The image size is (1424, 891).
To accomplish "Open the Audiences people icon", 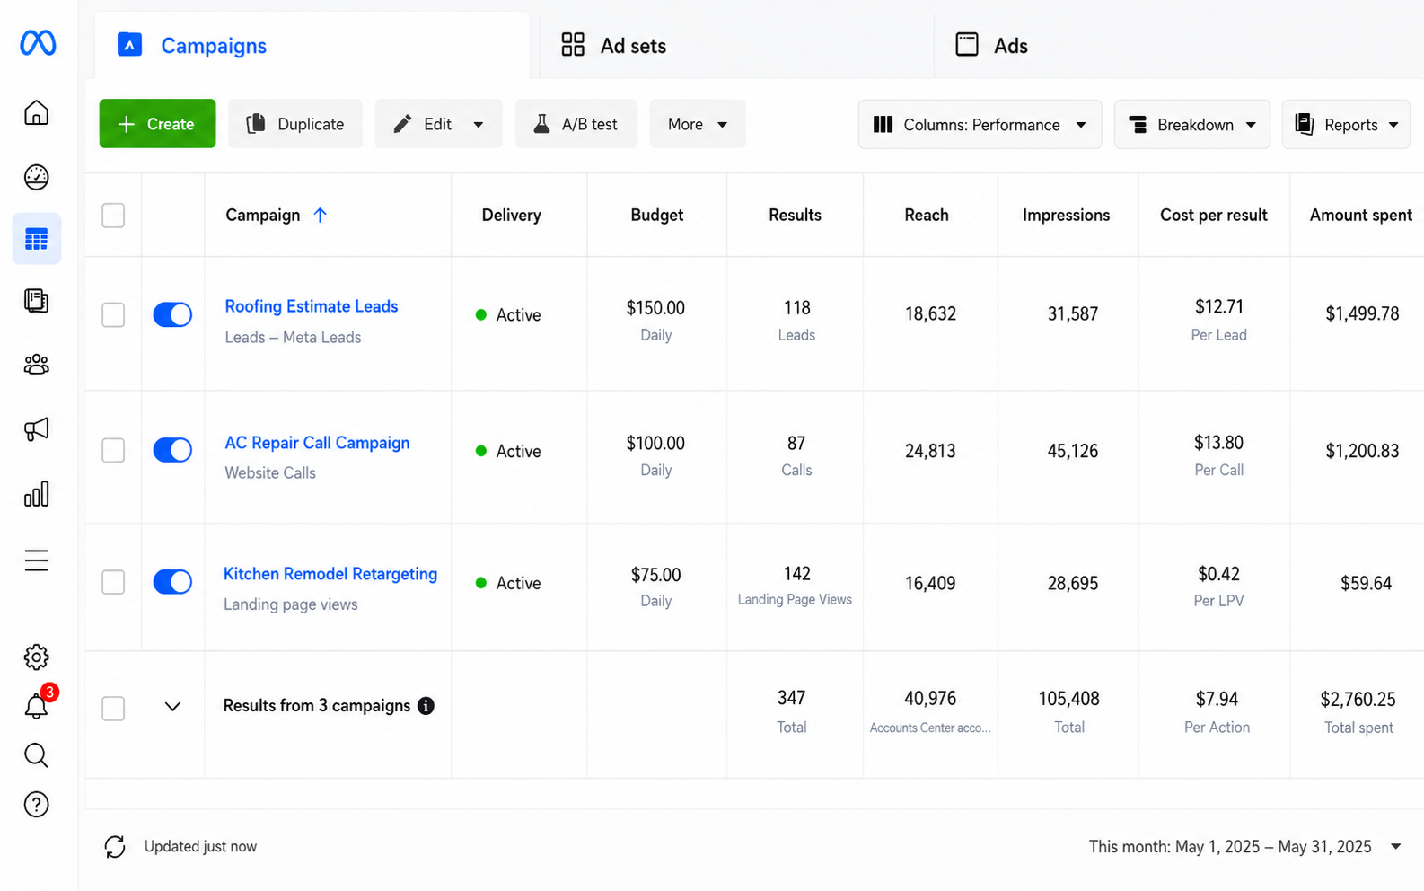I will (x=36, y=364).
